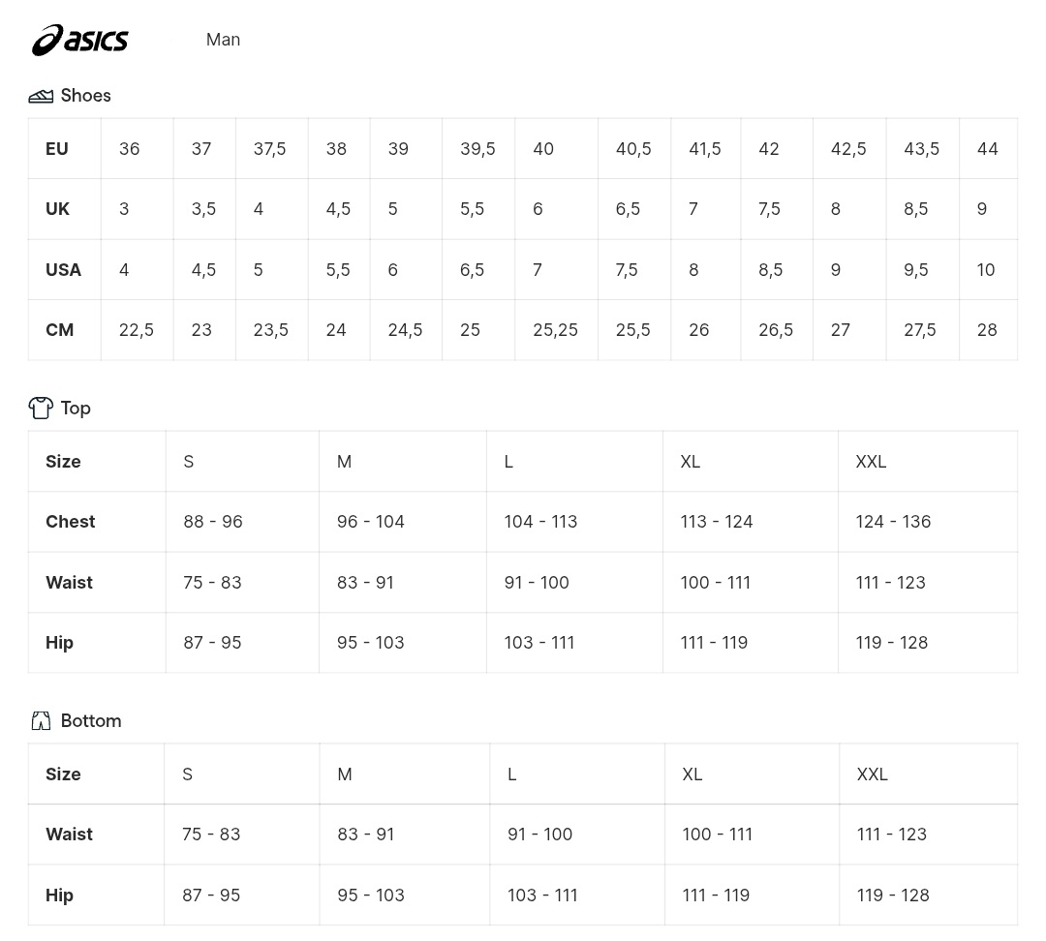Click Chest 104 - 113 cell

(x=574, y=522)
